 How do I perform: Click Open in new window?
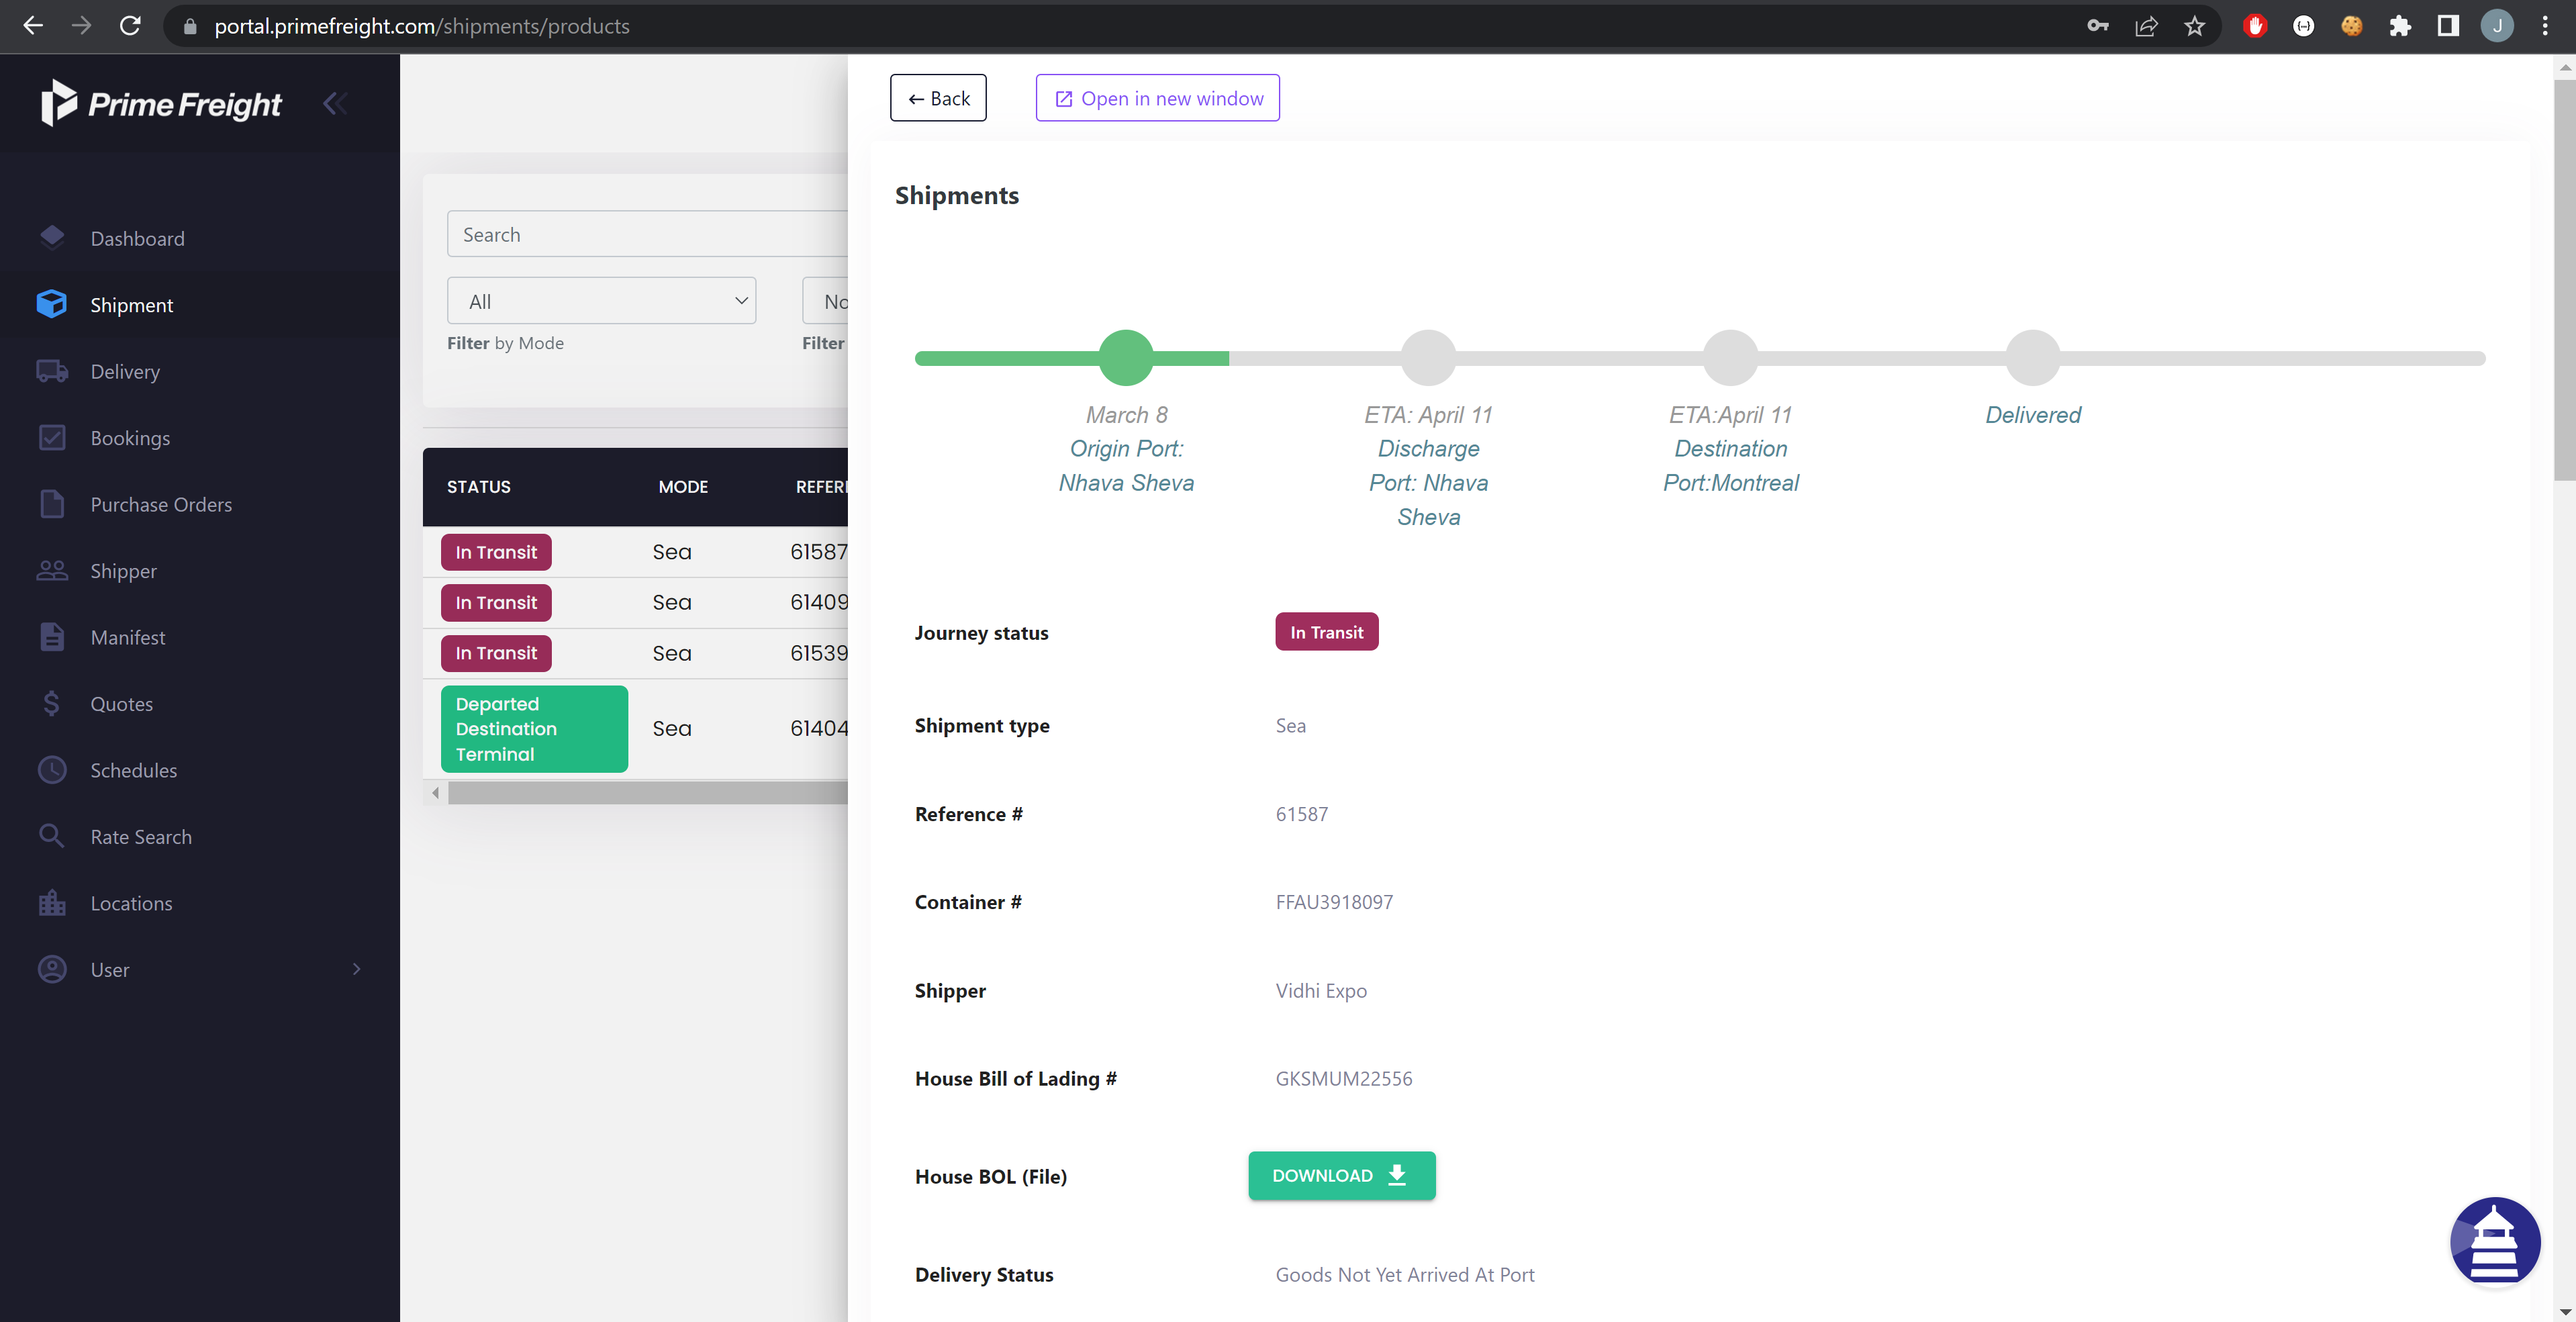coord(1158,98)
